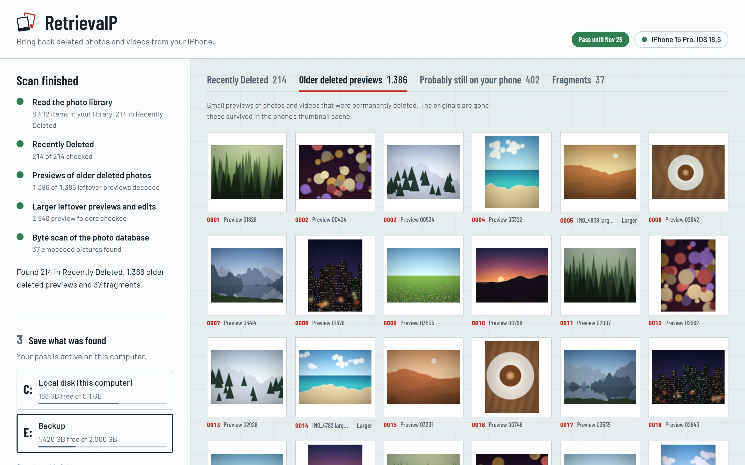Click the Larger tag on item 0014
Screen dimensions: 745x465
pyautogui.click(x=364, y=425)
